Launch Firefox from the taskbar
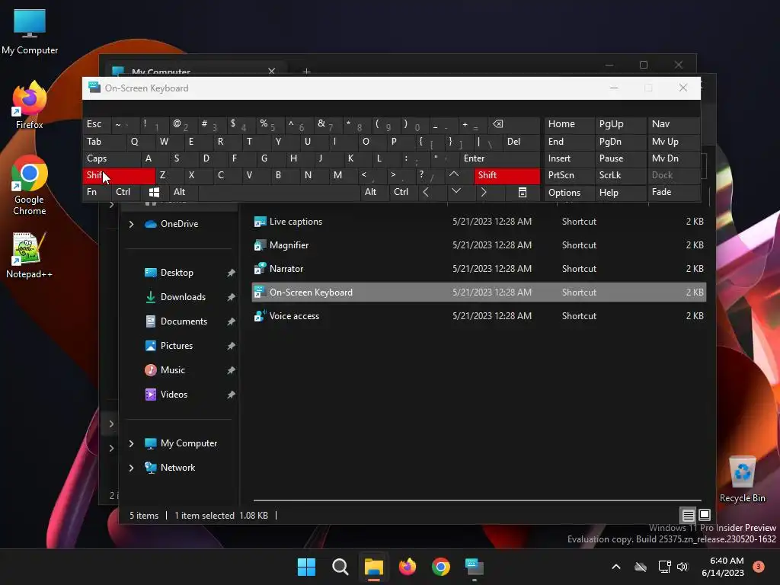 coord(408,567)
